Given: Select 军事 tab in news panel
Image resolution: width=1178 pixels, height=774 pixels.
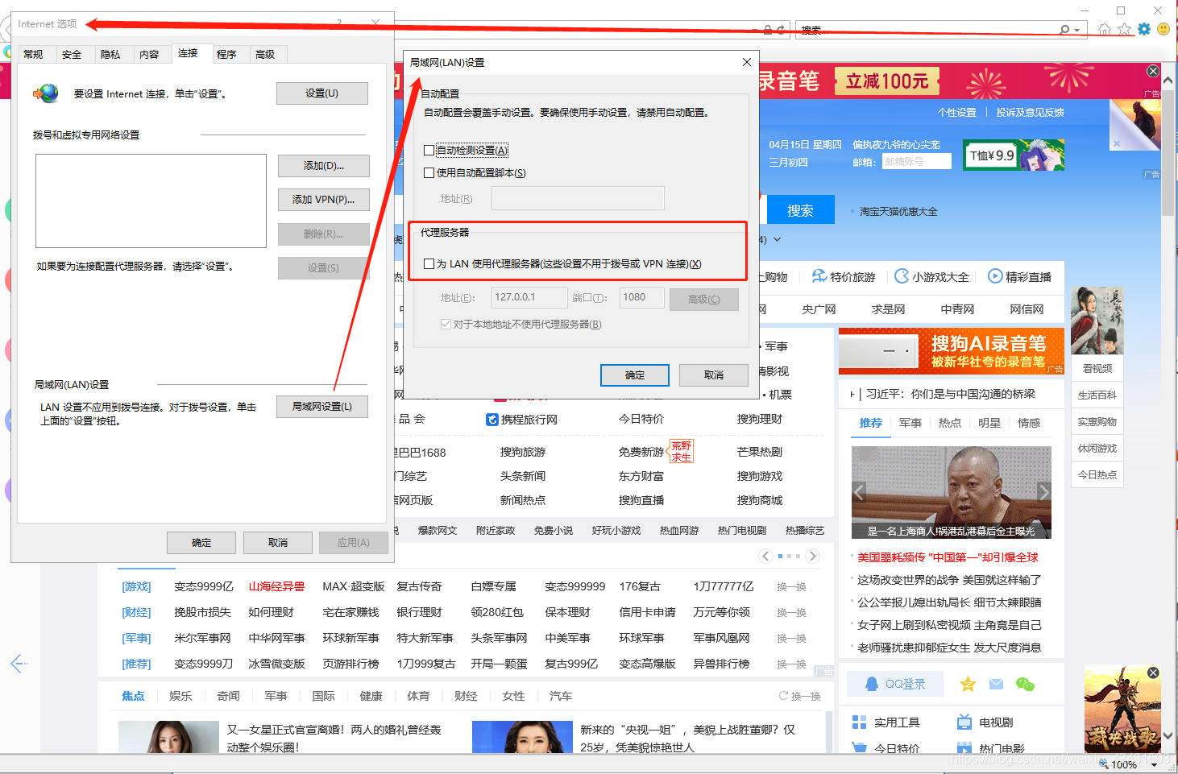Looking at the screenshot, I should coord(910,423).
